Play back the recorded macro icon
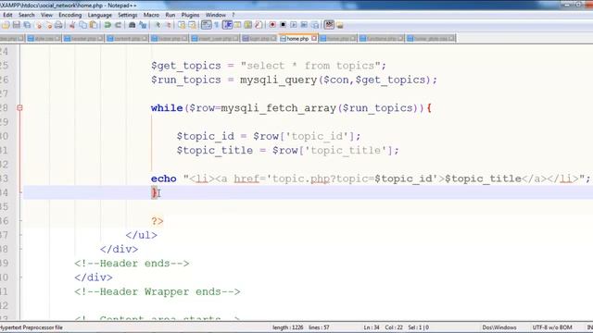This screenshot has width=593, height=333. point(294,25)
